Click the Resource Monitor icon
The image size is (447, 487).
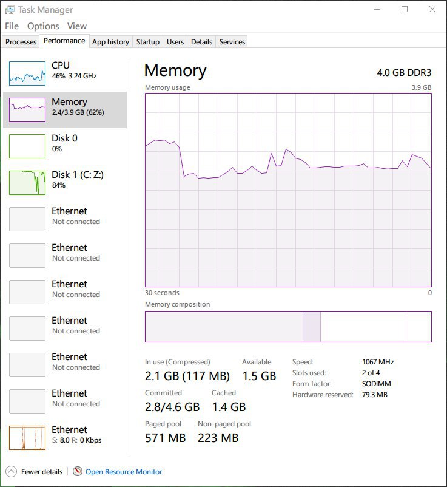(x=78, y=471)
